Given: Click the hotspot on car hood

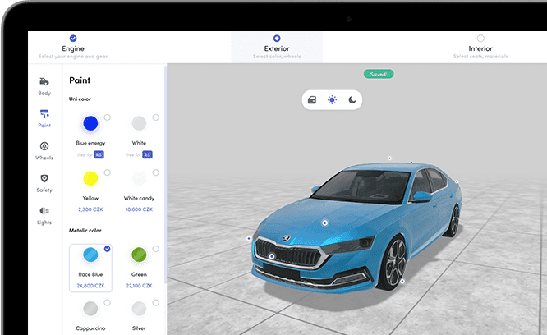Looking at the screenshot, I should 324,223.
